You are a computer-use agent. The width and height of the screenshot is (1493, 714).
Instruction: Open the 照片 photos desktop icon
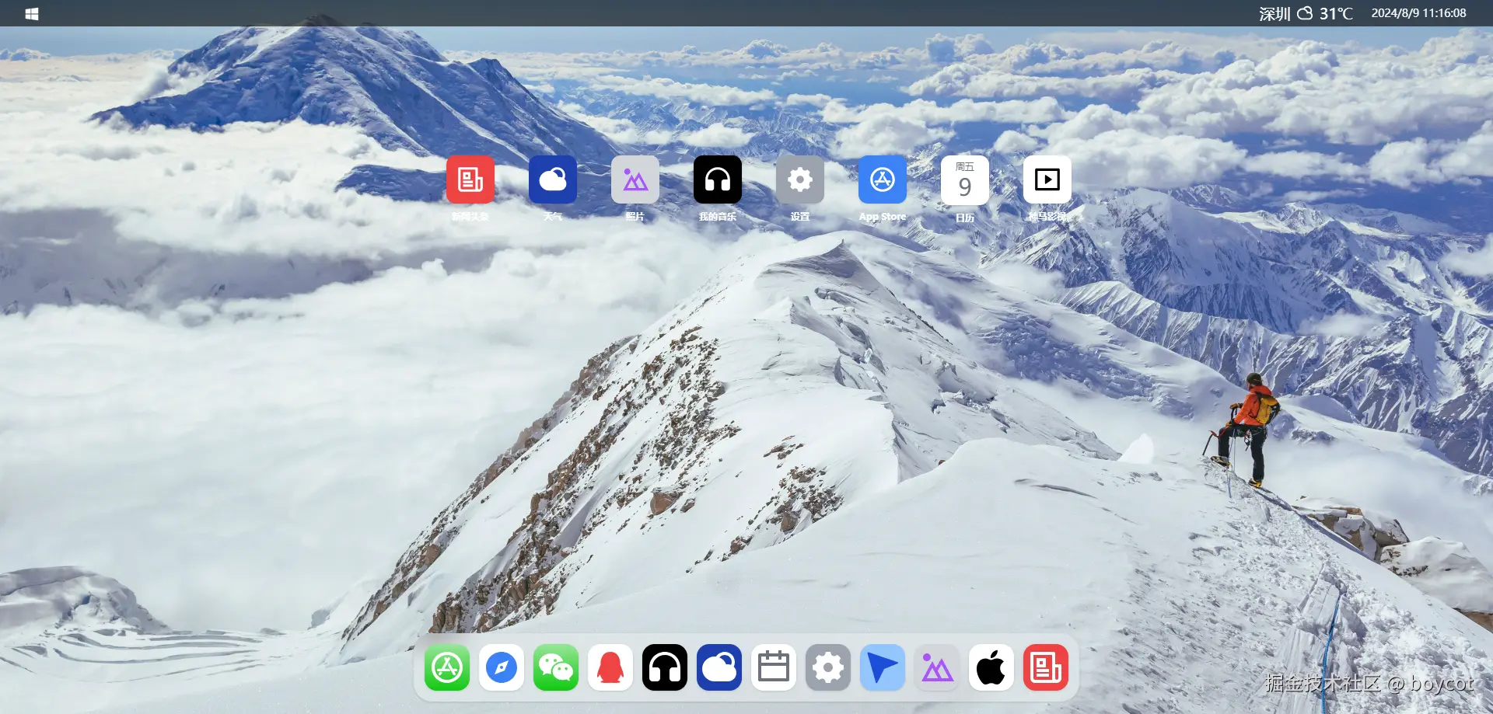635,179
